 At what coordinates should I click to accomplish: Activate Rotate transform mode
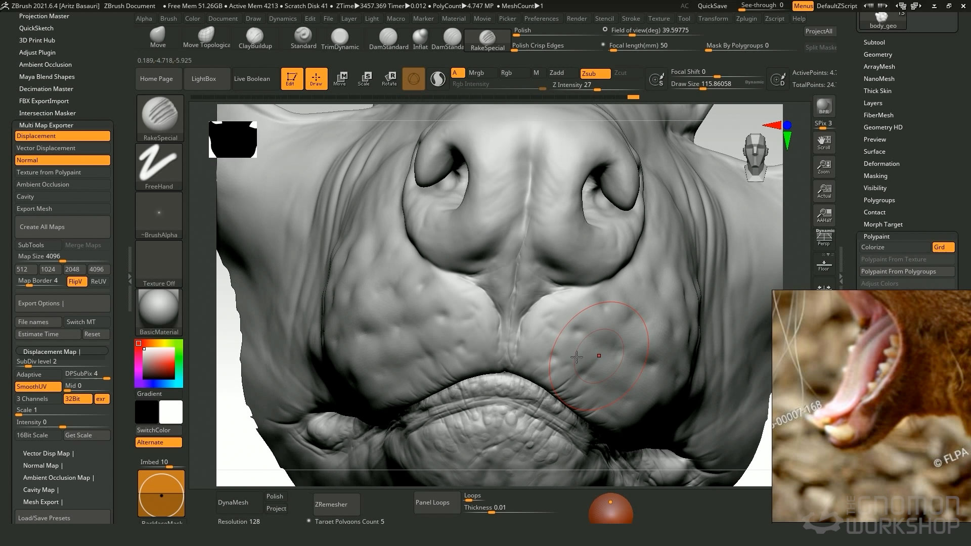click(389, 78)
